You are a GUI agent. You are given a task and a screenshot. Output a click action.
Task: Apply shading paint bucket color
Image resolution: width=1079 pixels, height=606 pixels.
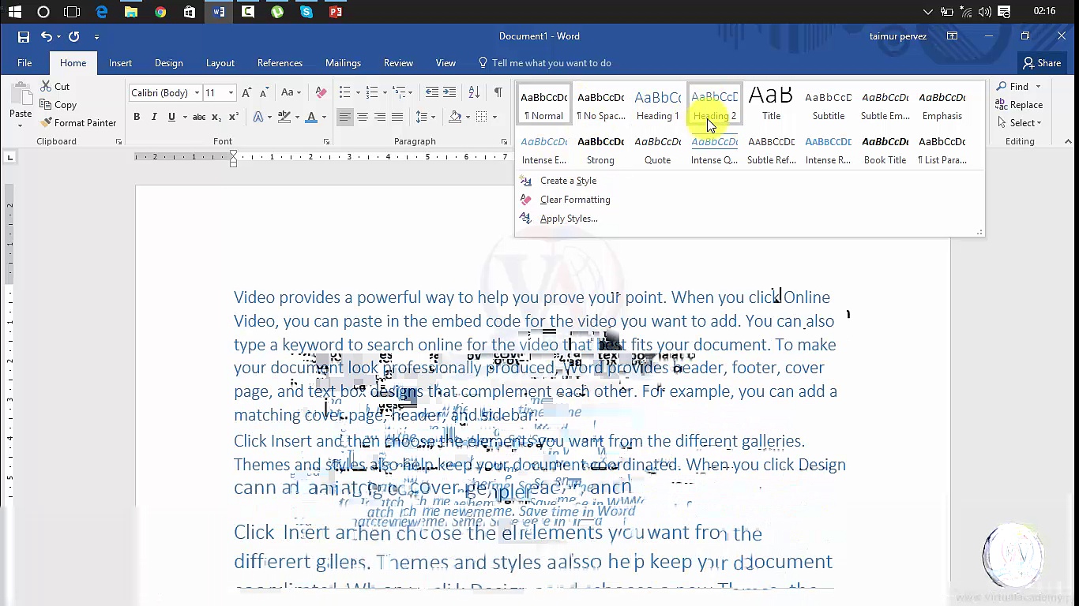point(455,117)
